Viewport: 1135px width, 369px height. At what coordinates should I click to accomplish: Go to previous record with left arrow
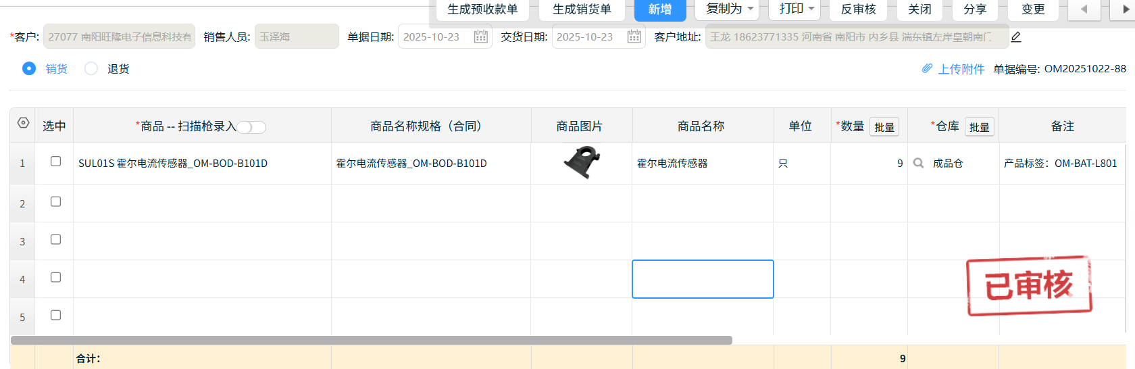[x=1084, y=9]
